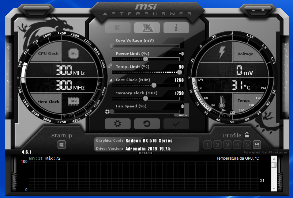Click the Adrenalin 2019 19.7.5 driver text
Viewport: 293px width, 198px height.
tap(148, 149)
